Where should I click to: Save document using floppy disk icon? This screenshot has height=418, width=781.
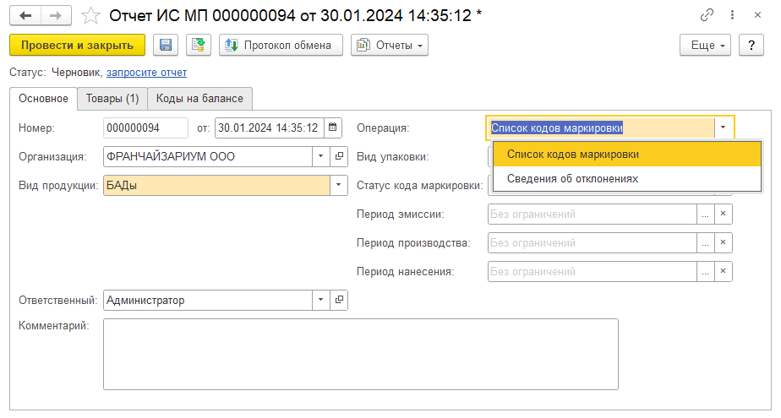coord(166,45)
